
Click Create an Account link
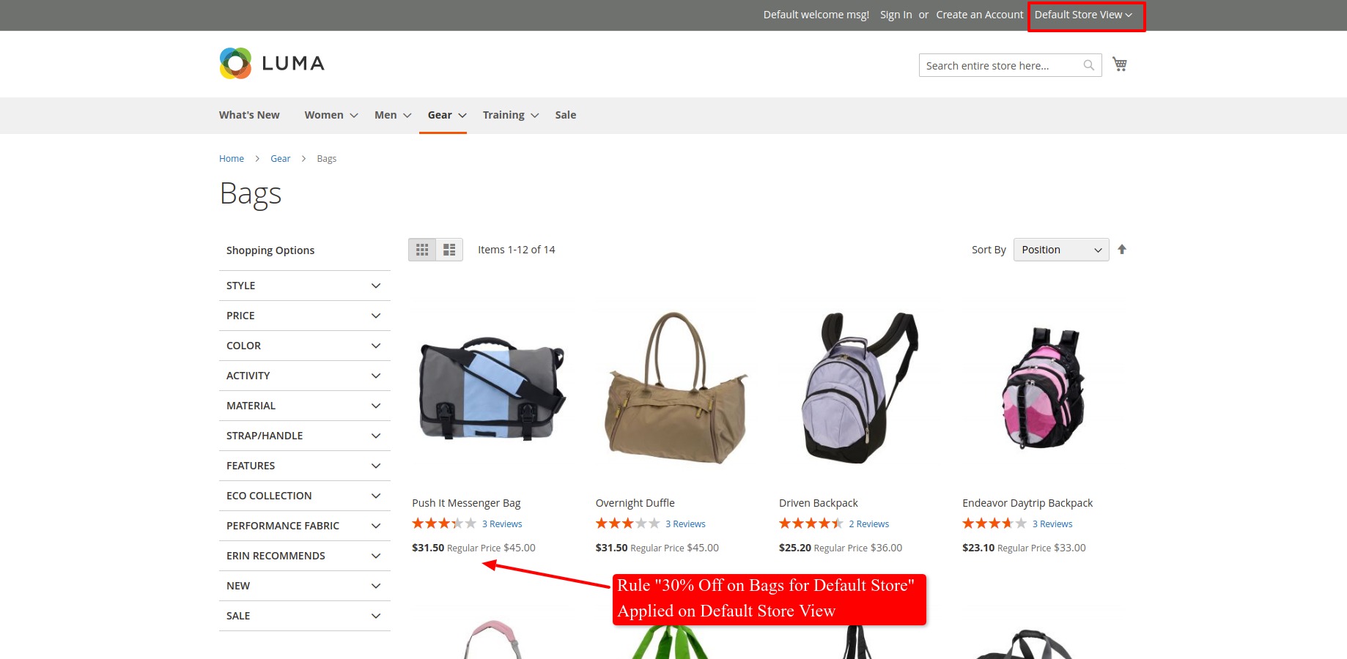(980, 15)
